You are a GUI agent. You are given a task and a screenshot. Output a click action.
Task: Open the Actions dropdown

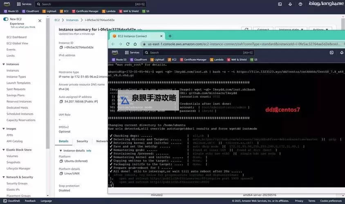(320, 29)
